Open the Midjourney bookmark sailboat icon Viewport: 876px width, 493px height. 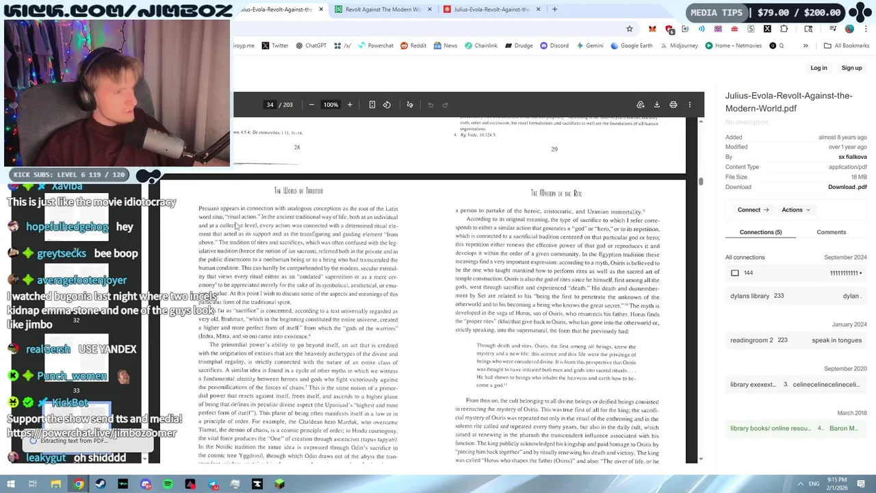point(663,46)
